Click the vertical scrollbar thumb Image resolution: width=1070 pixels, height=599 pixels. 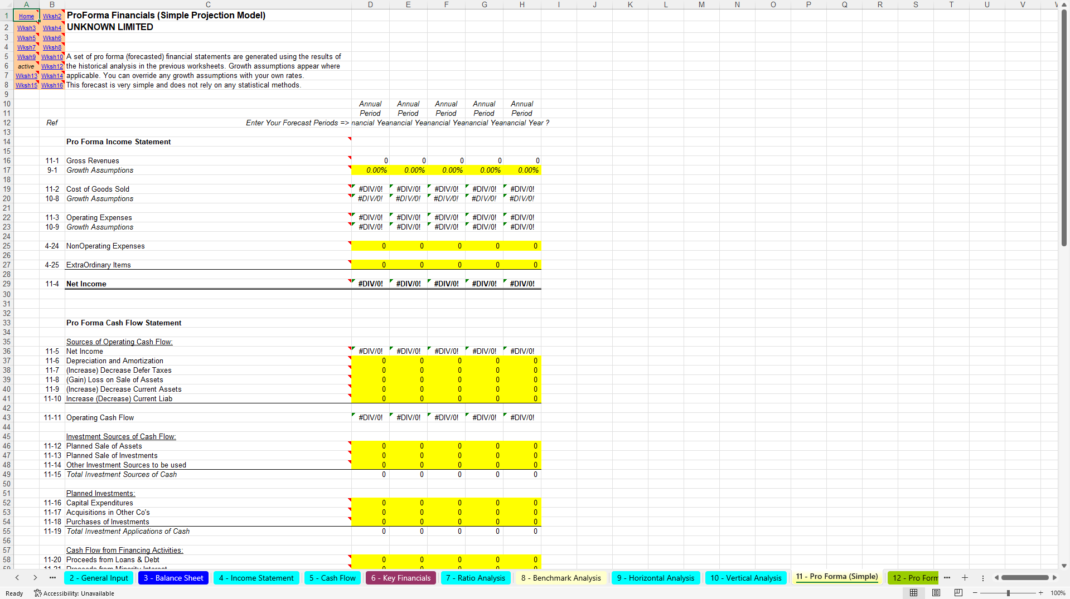coord(1064,128)
